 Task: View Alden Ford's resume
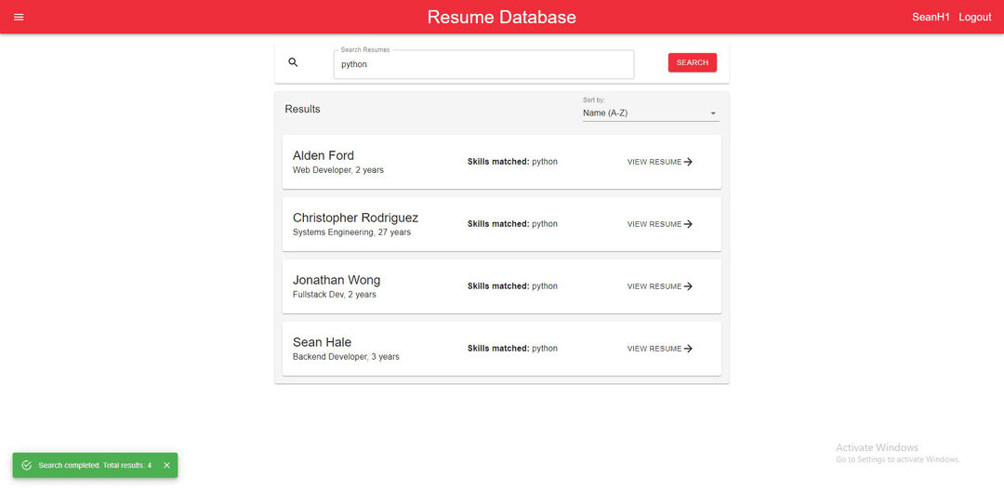[x=659, y=162]
